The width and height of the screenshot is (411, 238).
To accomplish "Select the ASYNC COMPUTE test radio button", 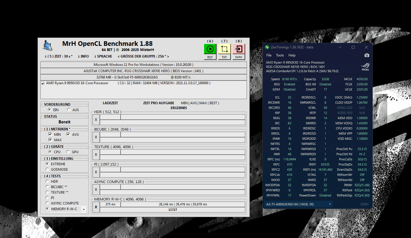I will pyautogui.click(x=47, y=203).
